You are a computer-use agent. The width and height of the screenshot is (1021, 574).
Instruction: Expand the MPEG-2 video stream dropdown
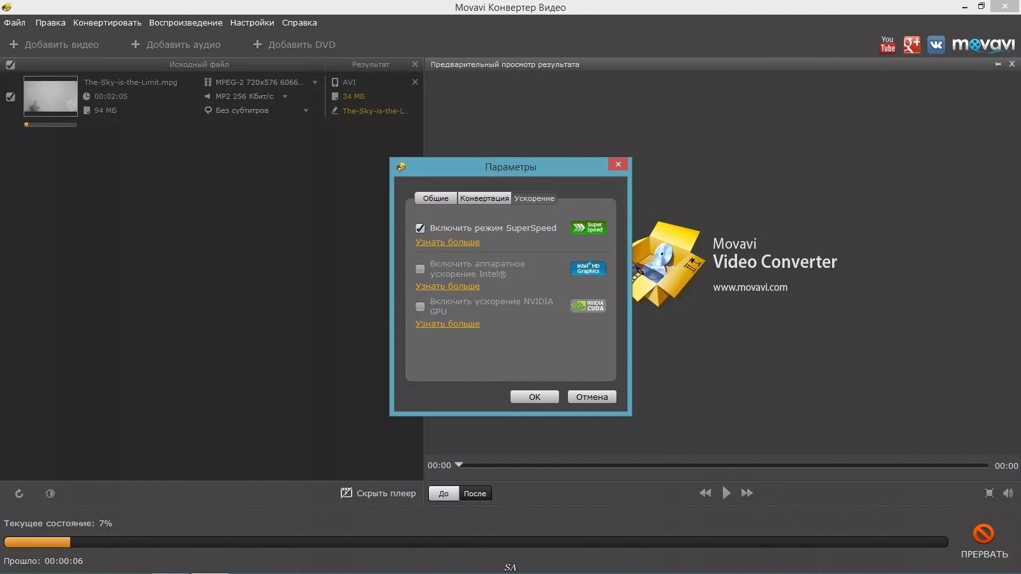[x=315, y=82]
